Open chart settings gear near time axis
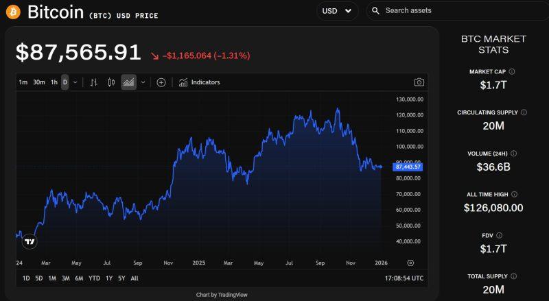This screenshot has height=301, width=549. (x=410, y=263)
